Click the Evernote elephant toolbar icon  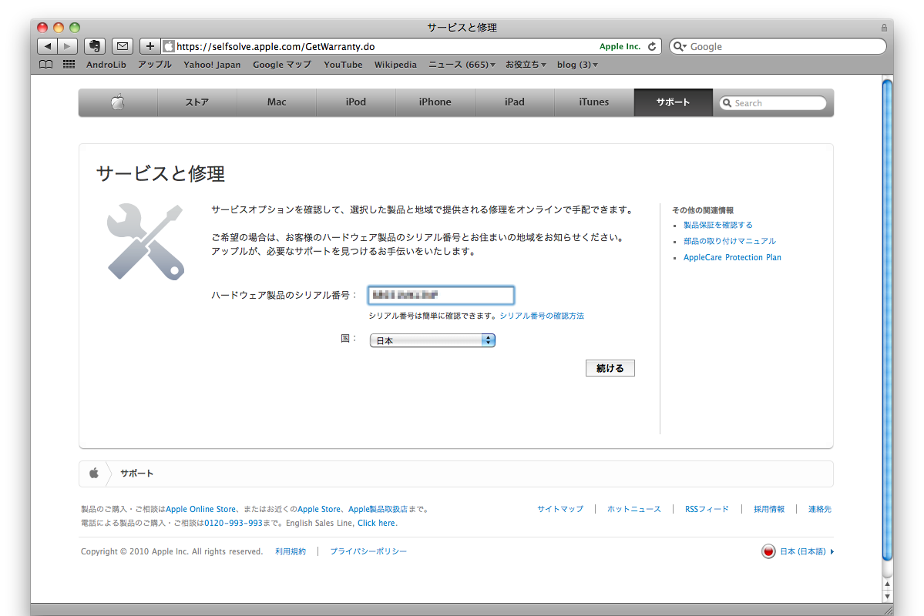point(94,46)
